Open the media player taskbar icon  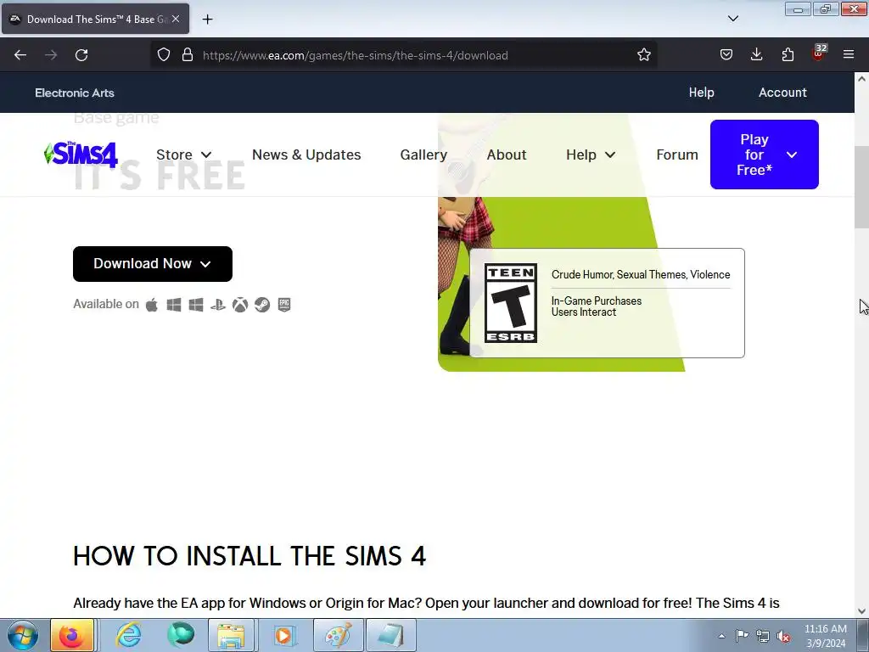[x=283, y=635]
